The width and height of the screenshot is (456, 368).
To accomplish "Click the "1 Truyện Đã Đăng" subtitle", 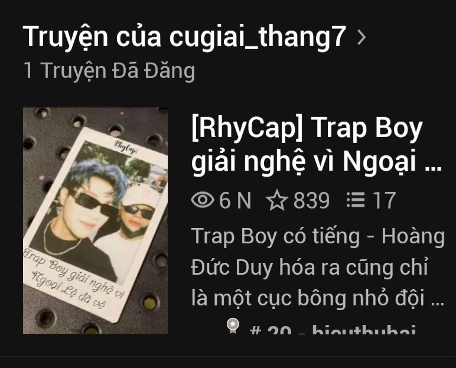I will 109,70.
